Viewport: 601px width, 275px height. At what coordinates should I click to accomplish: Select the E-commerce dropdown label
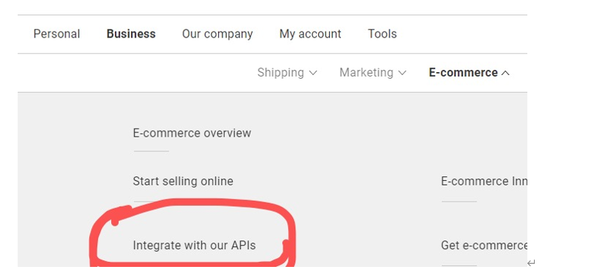[x=463, y=73]
